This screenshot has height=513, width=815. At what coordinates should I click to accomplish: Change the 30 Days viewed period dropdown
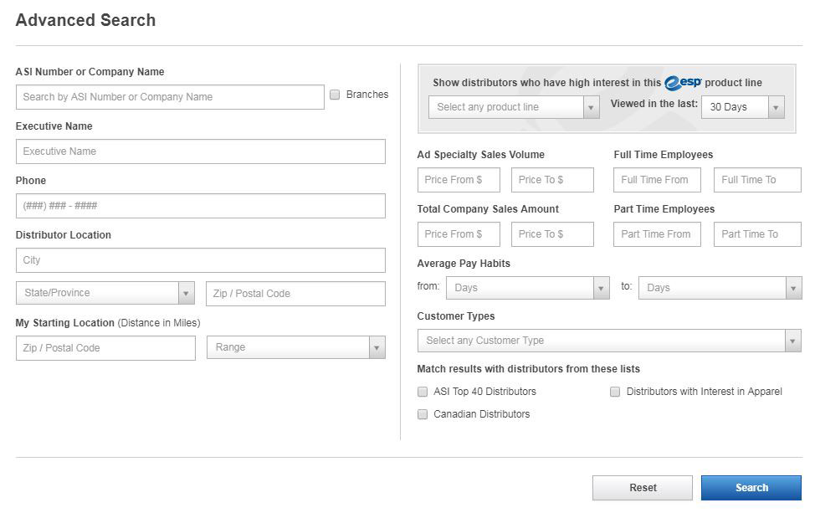[743, 107]
